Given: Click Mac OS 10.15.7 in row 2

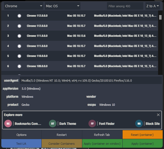Looking at the screenshot, I should point(76,26).
